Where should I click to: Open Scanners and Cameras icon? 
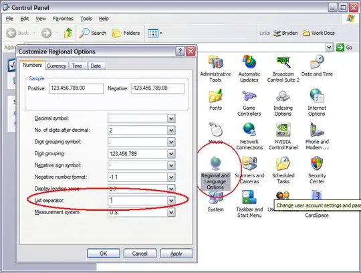point(249,163)
